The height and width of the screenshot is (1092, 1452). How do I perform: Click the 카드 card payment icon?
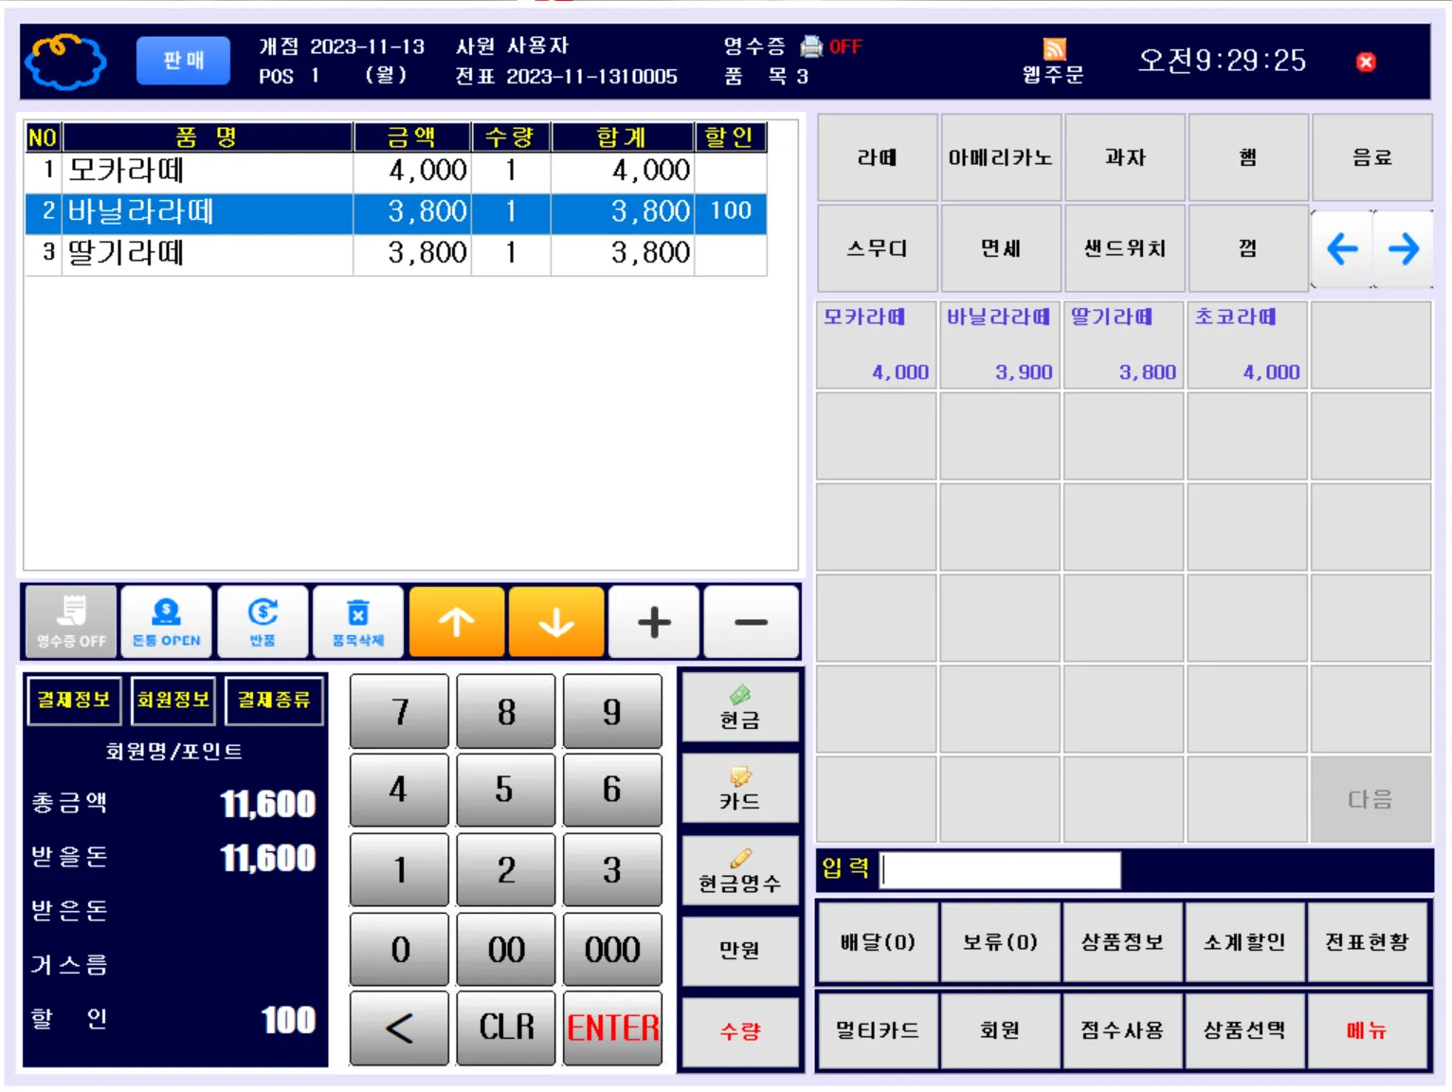click(x=740, y=787)
